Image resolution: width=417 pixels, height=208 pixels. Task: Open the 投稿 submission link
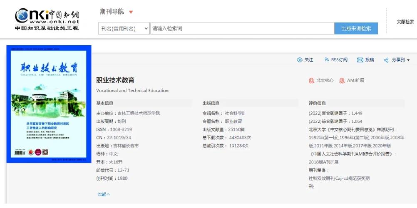370,60
